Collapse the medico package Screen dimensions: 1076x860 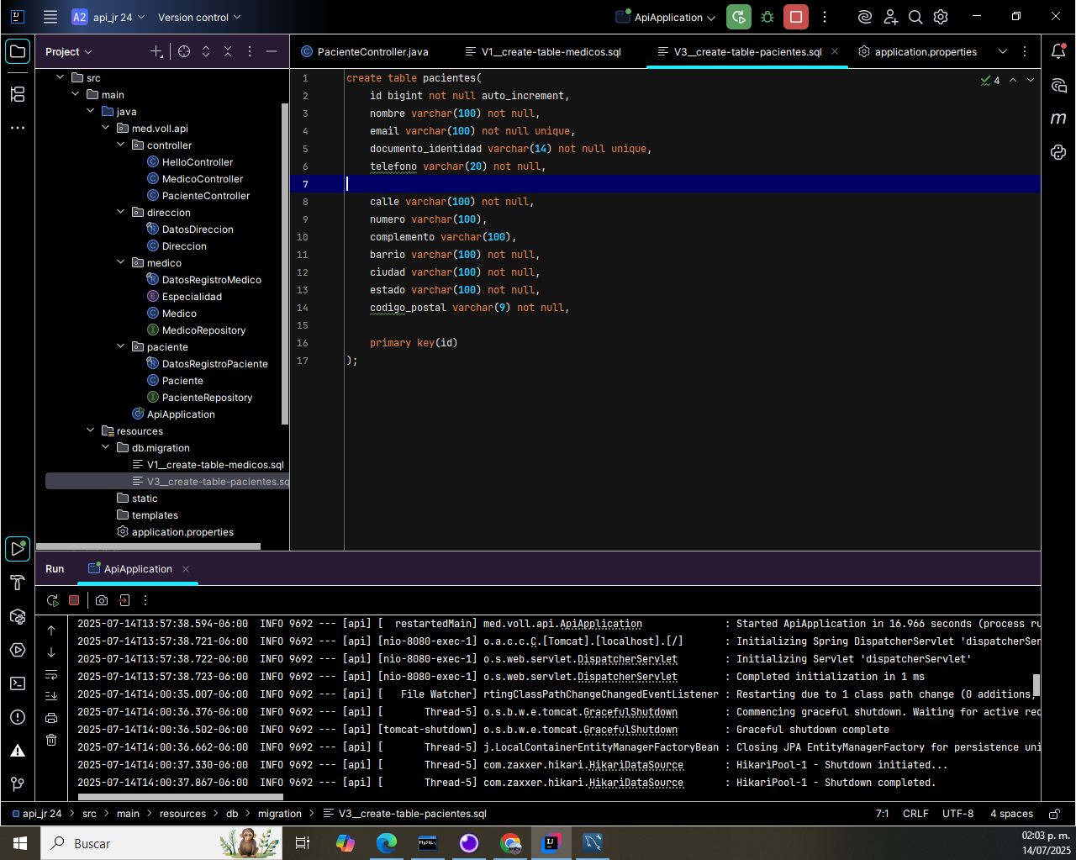click(121, 262)
